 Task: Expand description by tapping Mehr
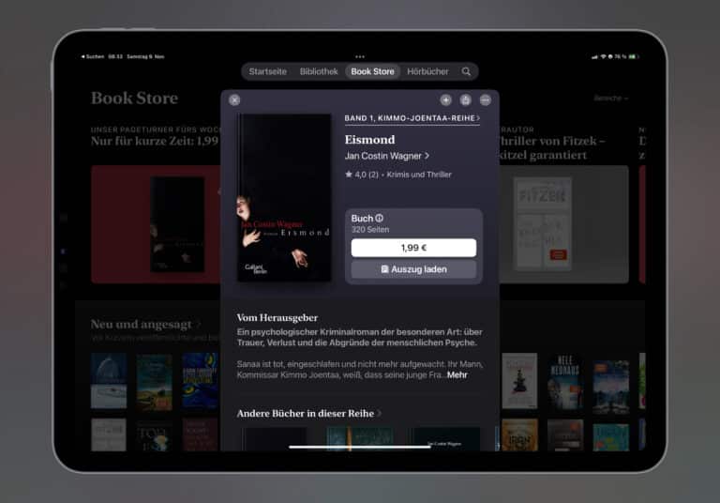pos(457,374)
